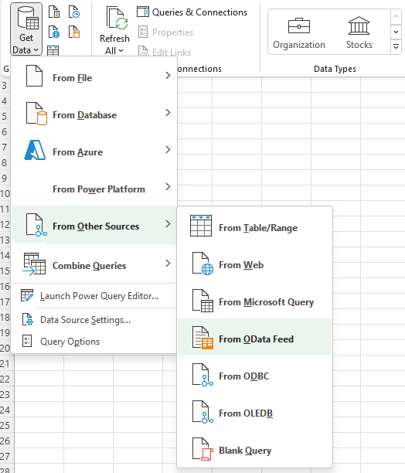Open Queries & Connections pane
Image resolution: width=405 pixels, height=473 pixels.
192,12
